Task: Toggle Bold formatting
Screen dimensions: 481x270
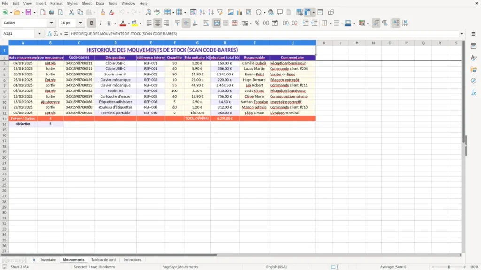Action: [x=92, y=23]
